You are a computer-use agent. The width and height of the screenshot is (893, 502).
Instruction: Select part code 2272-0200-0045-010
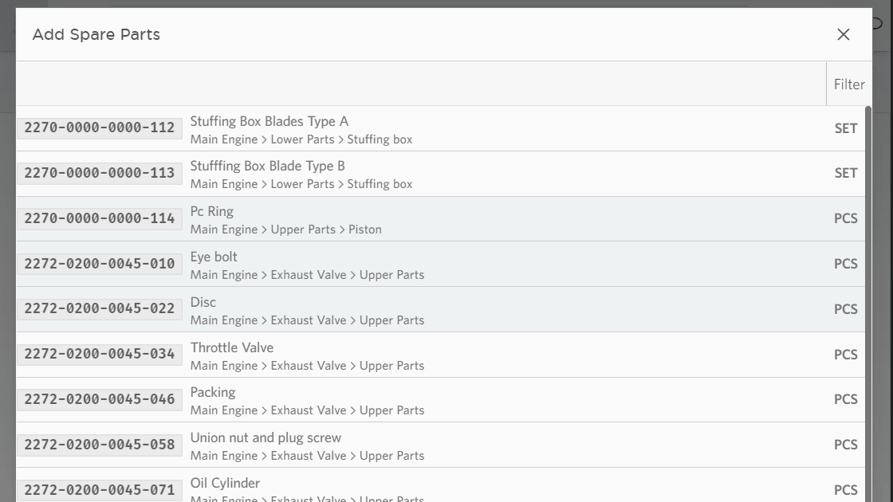coord(99,263)
